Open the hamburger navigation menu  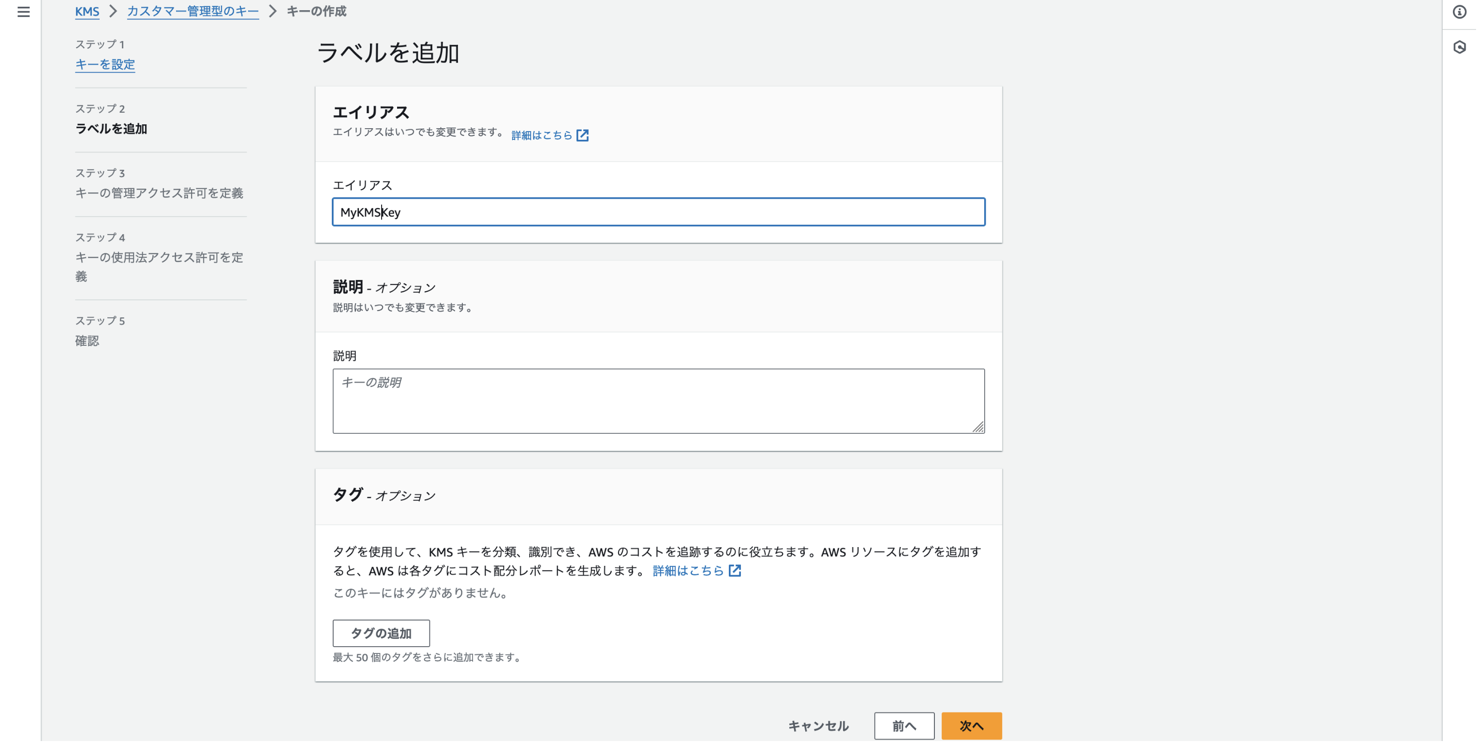coord(24,12)
